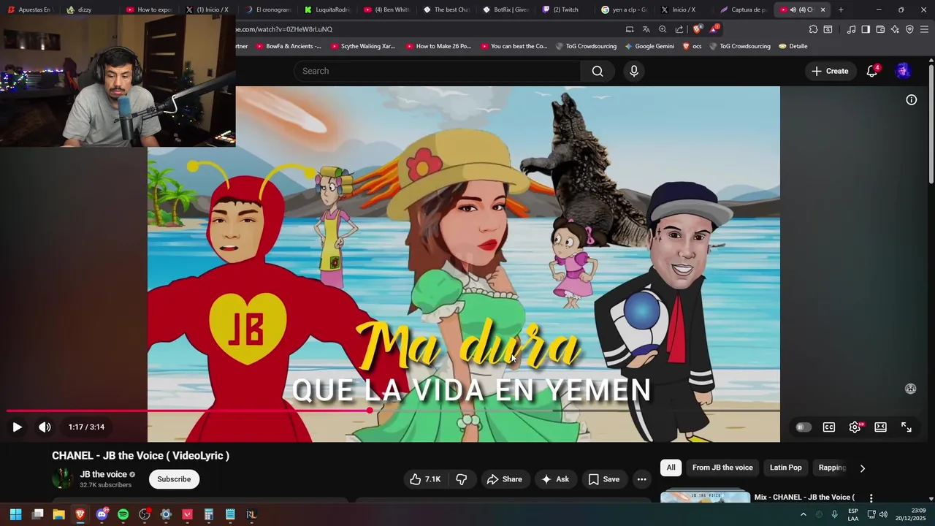Share the video via Share button
The width and height of the screenshot is (935, 526).
coord(504,479)
